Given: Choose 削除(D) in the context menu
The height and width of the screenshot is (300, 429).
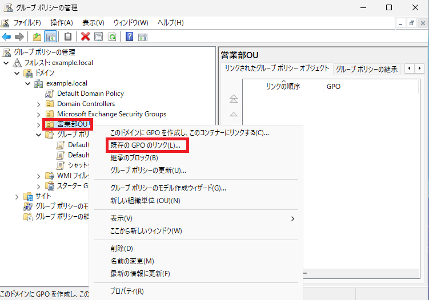Looking at the screenshot, I should click(x=196, y=249).
